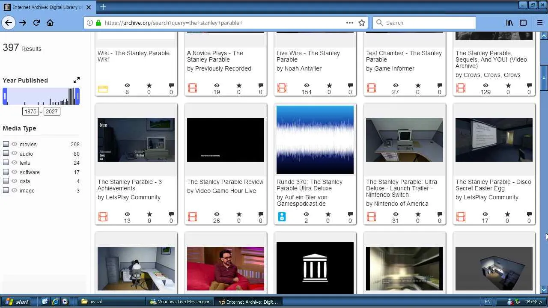This screenshot has width=548, height=308.
Task: Close the Internet Archive tab
Action: pyautogui.click(x=88, y=7)
